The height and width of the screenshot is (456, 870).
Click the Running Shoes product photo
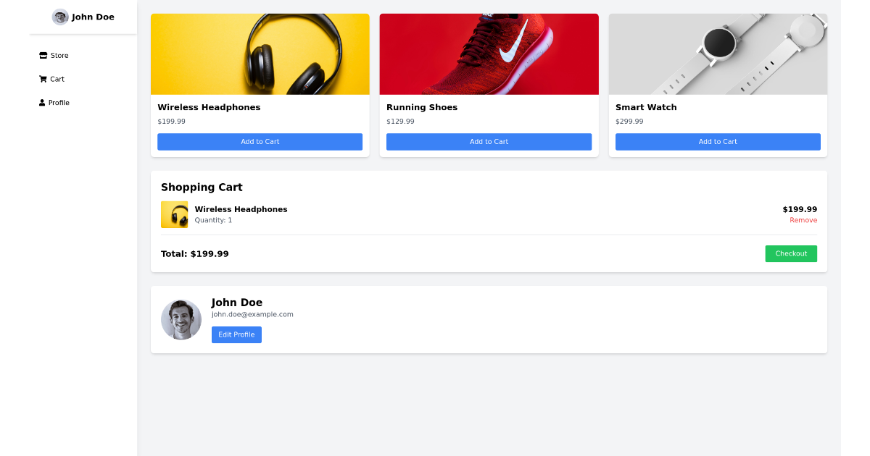point(489,54)
